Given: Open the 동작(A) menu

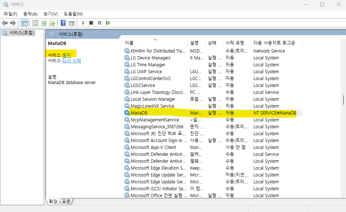Looking at the screenshot, I should (x=30, y=14).
